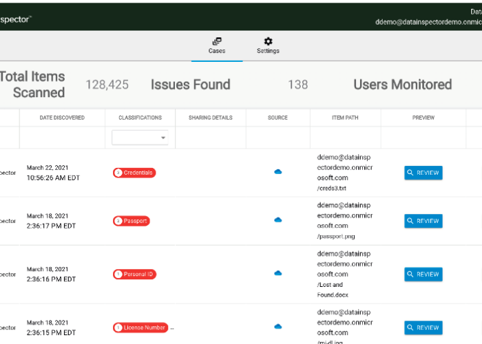The image size is (482, 344).
Task: Click the License Number classification badge
Action: pos(140,327)
